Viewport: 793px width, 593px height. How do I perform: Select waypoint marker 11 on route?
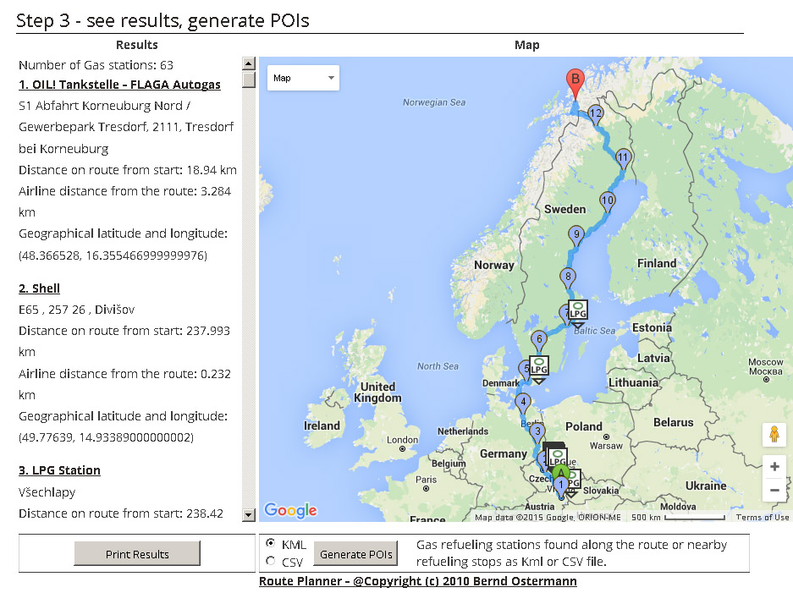(623, 160)
